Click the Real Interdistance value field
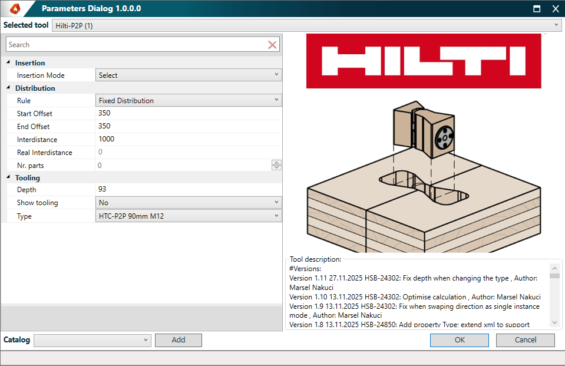The width and height of the screenshot is (565, 366). click(x=189, y=152)
